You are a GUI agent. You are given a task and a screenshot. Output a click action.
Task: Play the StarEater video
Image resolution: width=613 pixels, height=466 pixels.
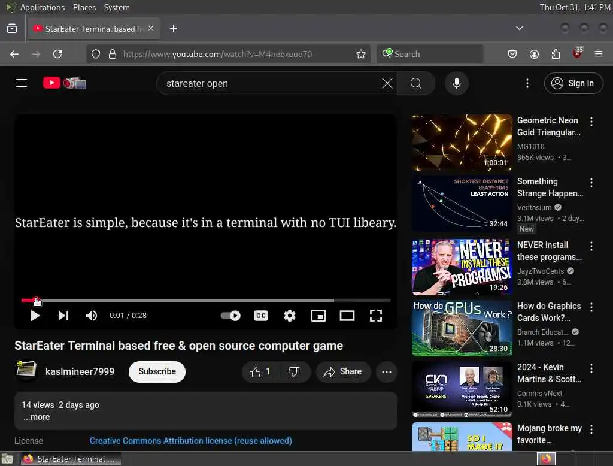coord(35,316)
